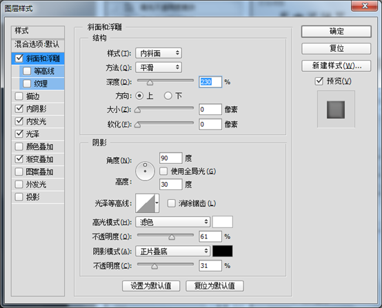Viewport: 382px width, 308px height.
Task: Click the 软化 slider handle
Action: pos(137,125)
